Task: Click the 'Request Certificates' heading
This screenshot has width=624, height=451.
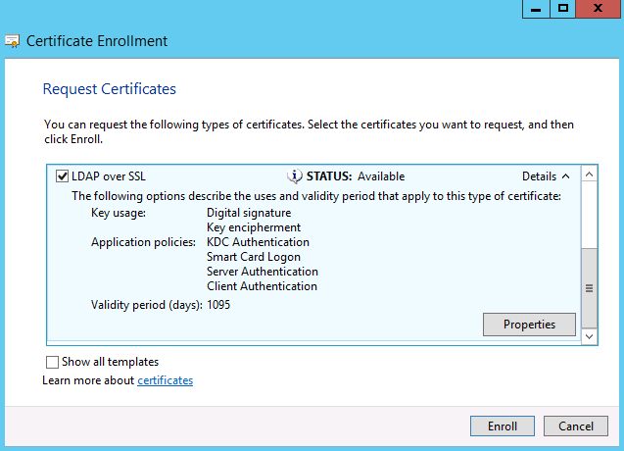Action: pyautogui.click(x=109, y=89)
